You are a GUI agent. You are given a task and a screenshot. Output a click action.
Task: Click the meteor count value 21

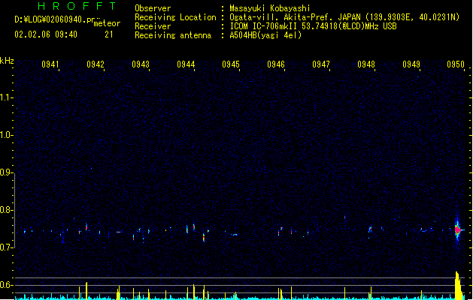[109, 34]
